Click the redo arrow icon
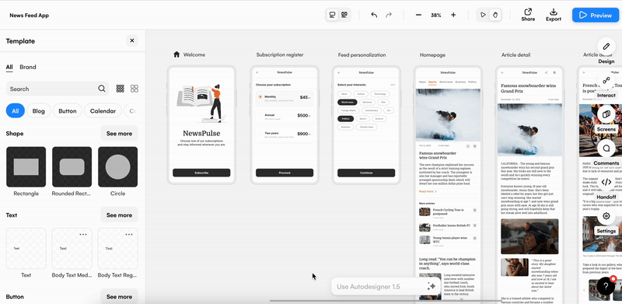The height and width of the screenshot is (304, 622). coord(389,15)
